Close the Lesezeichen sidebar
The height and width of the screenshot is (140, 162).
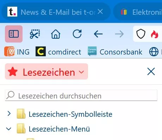pos(151,71)
